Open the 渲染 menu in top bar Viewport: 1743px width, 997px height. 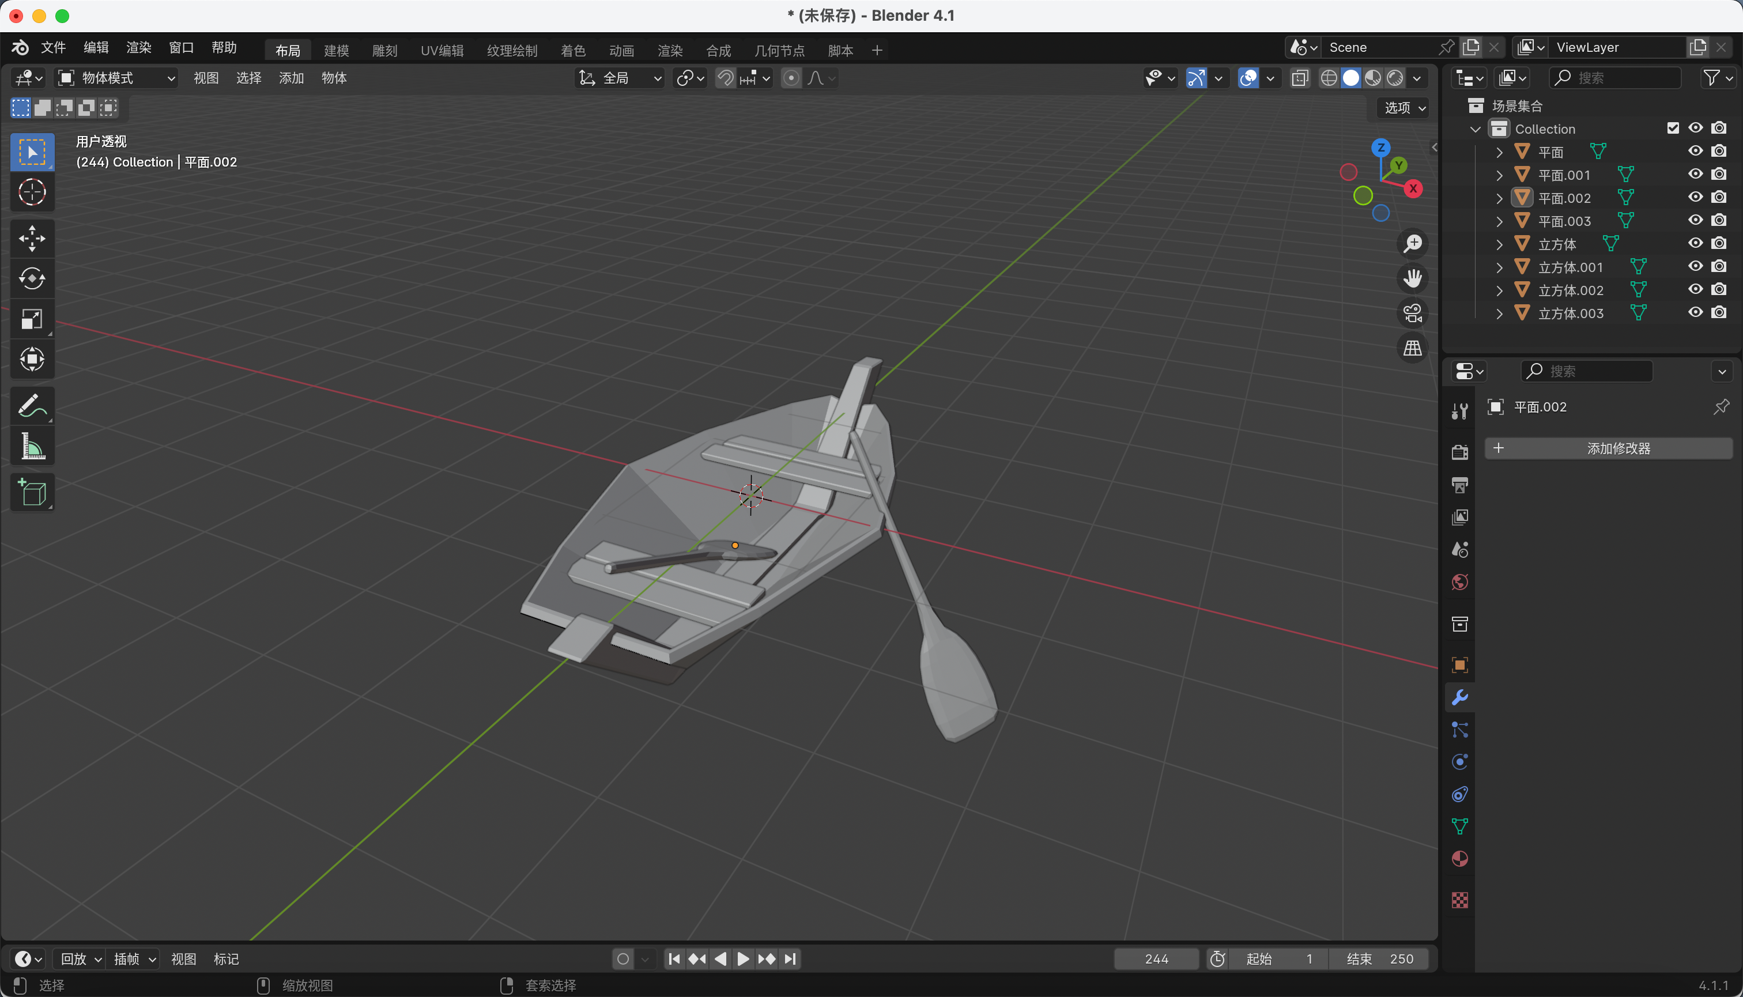(x=138, y=47)
